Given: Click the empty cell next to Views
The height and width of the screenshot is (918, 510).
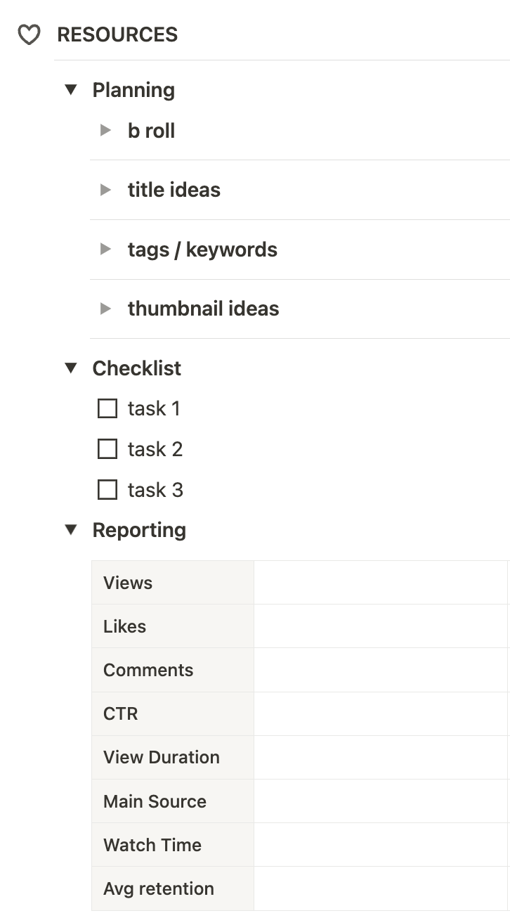Looking at the screenshot, I should pyautogui.click(x=381, y=583).
